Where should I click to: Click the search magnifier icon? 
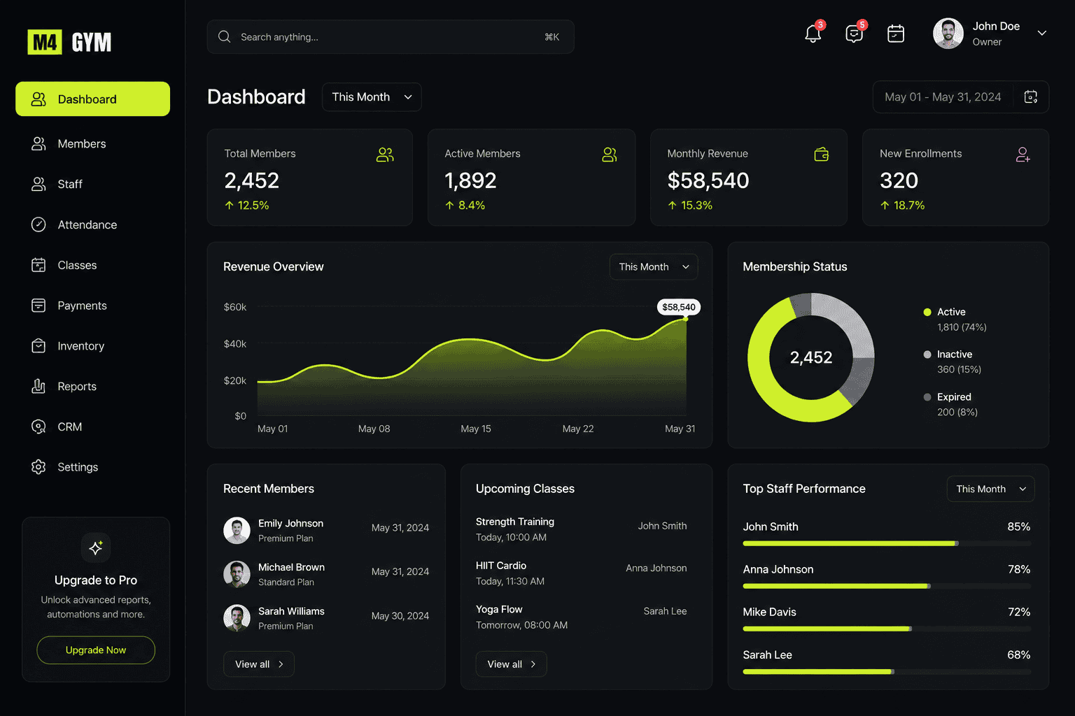pos(224,36)
